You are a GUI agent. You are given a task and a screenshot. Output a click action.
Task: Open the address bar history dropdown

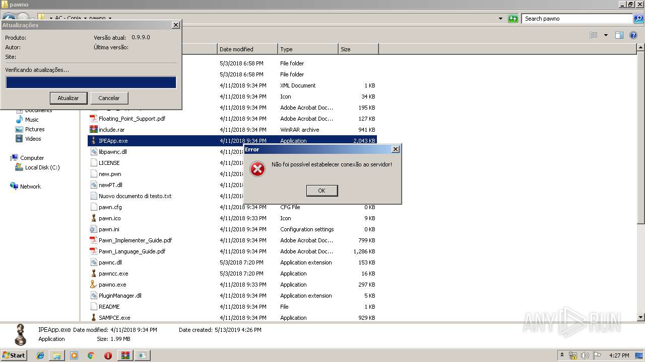pos(500,19)
